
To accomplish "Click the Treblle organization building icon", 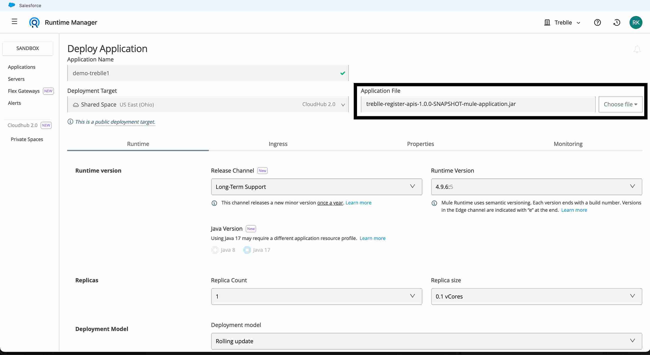I will tap(547, 22).
